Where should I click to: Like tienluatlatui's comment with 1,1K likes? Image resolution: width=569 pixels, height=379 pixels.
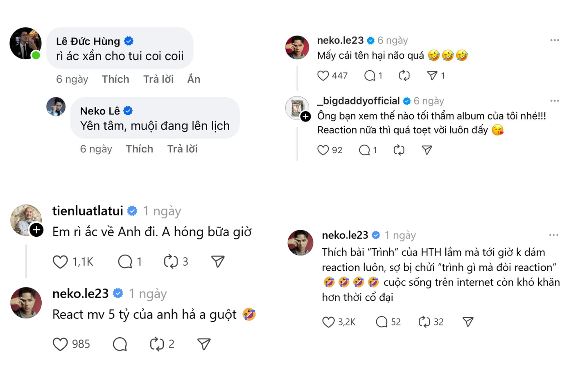click(60, 261)
